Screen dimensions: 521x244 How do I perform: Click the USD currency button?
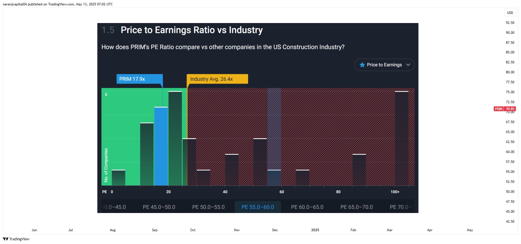pos(510,13)
